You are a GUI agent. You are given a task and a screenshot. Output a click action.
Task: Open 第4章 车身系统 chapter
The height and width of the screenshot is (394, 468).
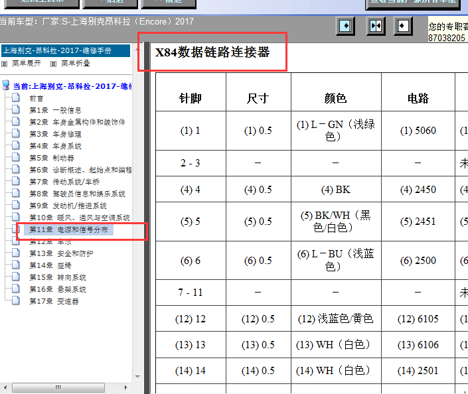(55, 146)
